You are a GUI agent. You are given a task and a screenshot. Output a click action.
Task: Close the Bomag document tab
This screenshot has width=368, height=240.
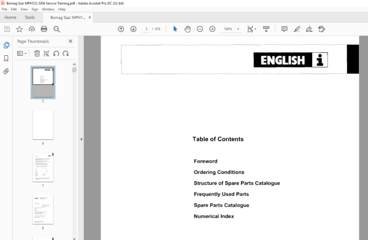pos(90,17)
